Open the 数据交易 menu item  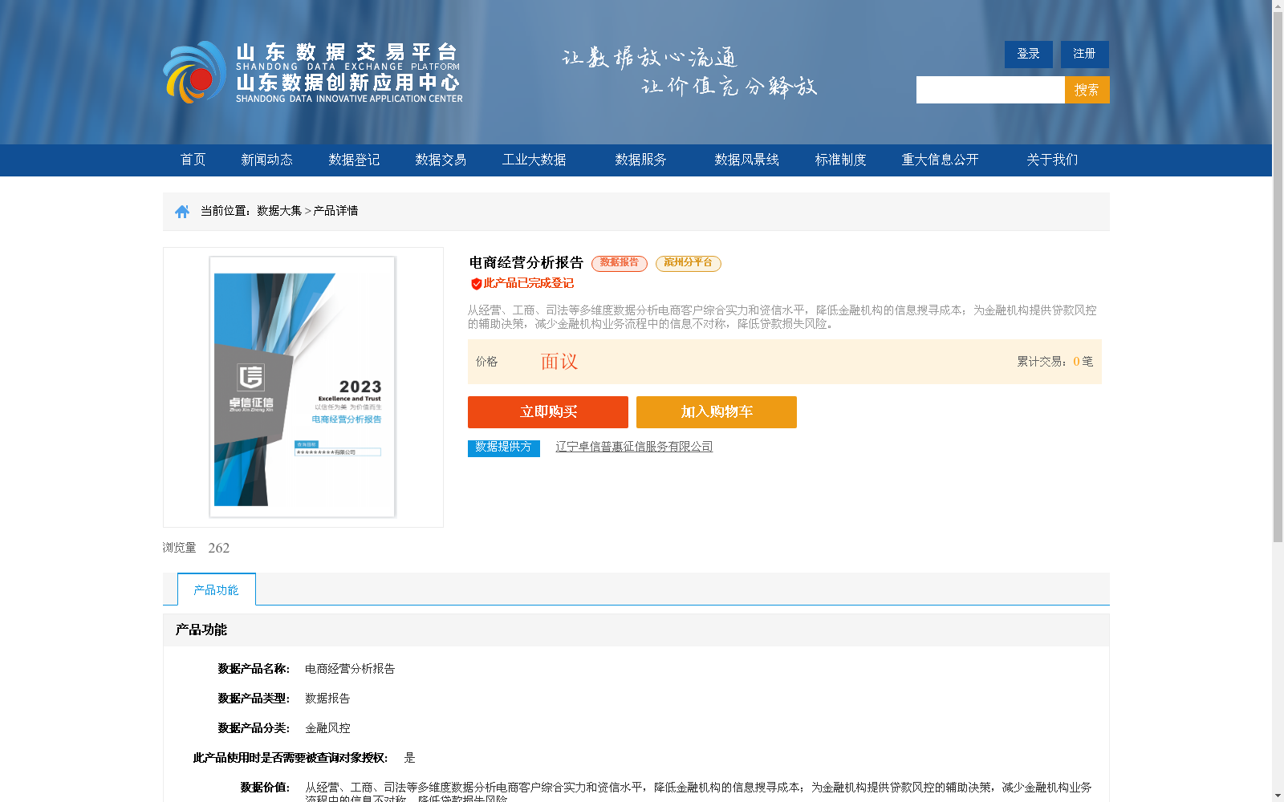click(441, 160)
